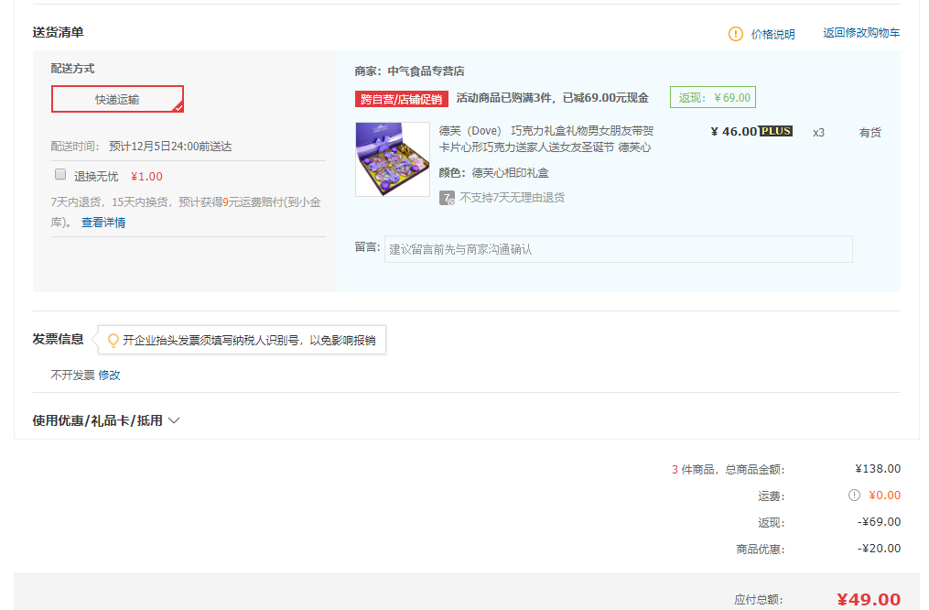Screen dimensions: 929x610
Task: Click the x3 product quantity text
Action: 818,133
